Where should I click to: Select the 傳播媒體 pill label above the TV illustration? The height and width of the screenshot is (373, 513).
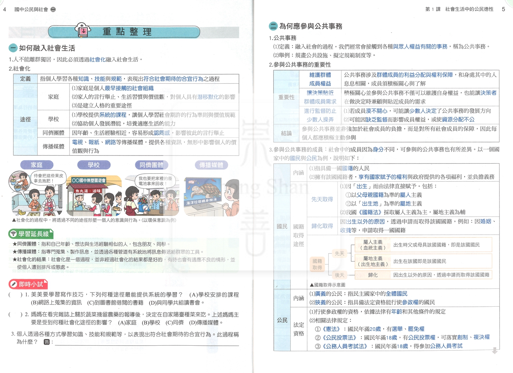click(211, 165)
